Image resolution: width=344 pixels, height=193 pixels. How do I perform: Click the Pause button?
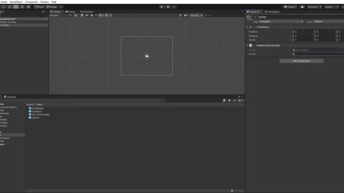point(168,7)
